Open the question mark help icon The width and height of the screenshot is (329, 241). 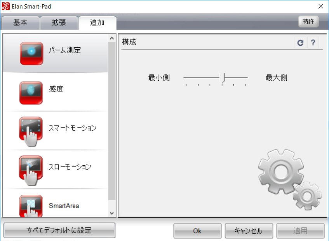(x=313, y=43)
